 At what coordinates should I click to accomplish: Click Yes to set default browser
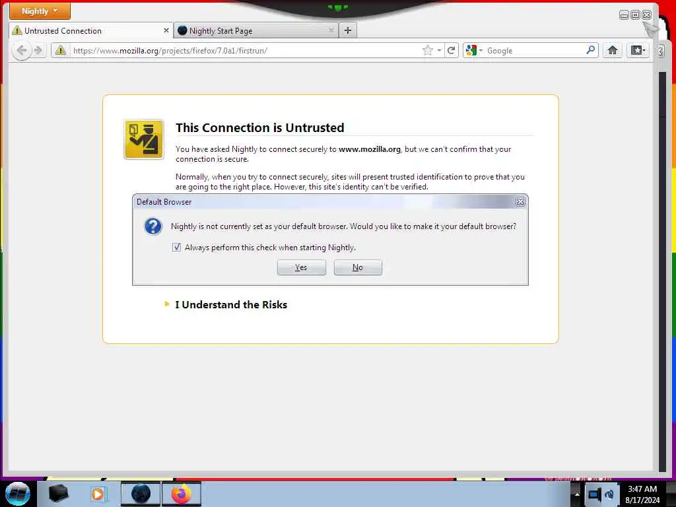tap(301, 267)
